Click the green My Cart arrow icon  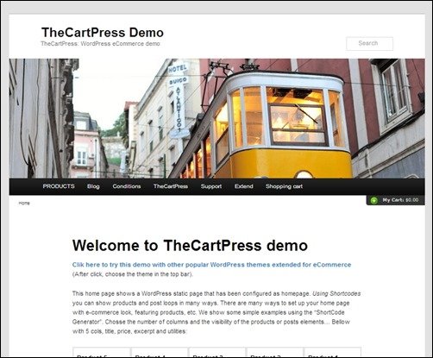click(x=373, y=200)
